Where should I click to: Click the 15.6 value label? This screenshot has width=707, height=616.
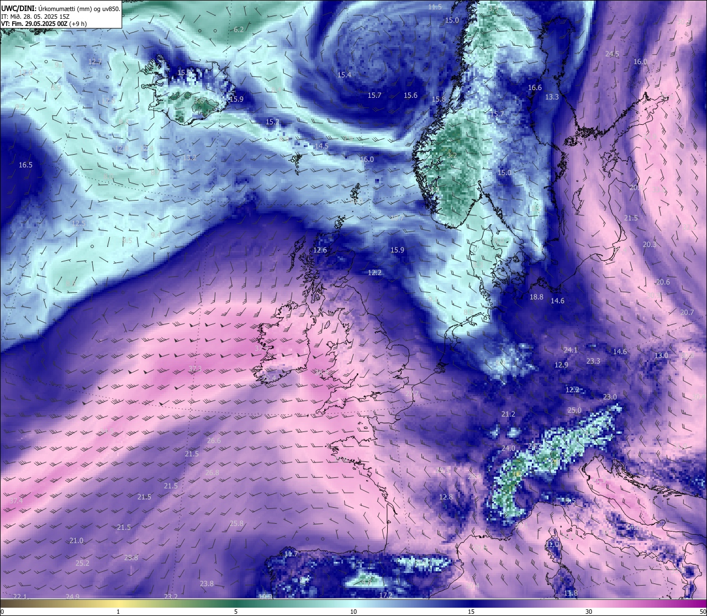coord(410,95)
